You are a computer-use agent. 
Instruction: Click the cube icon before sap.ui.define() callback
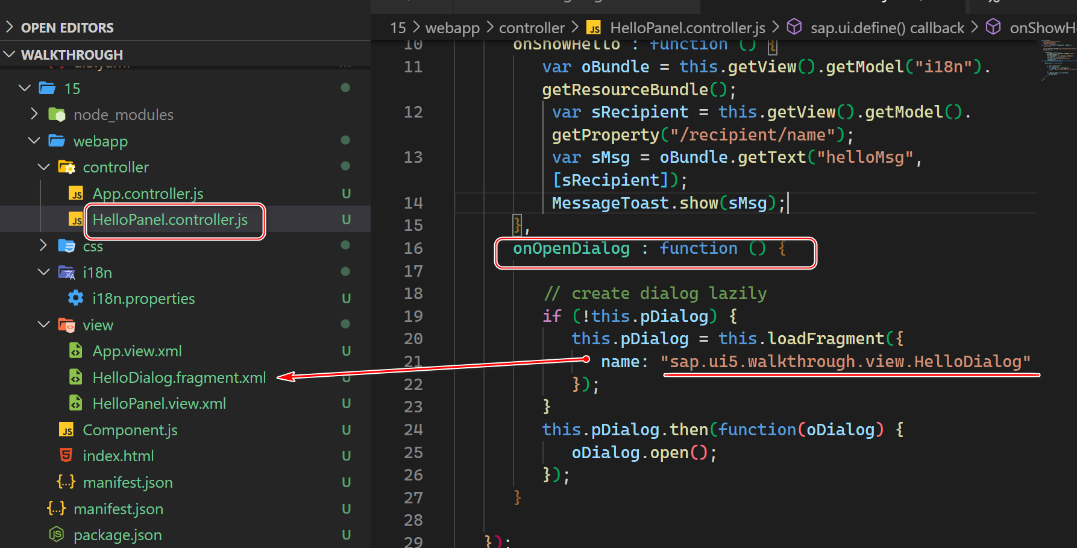[794, 27]
